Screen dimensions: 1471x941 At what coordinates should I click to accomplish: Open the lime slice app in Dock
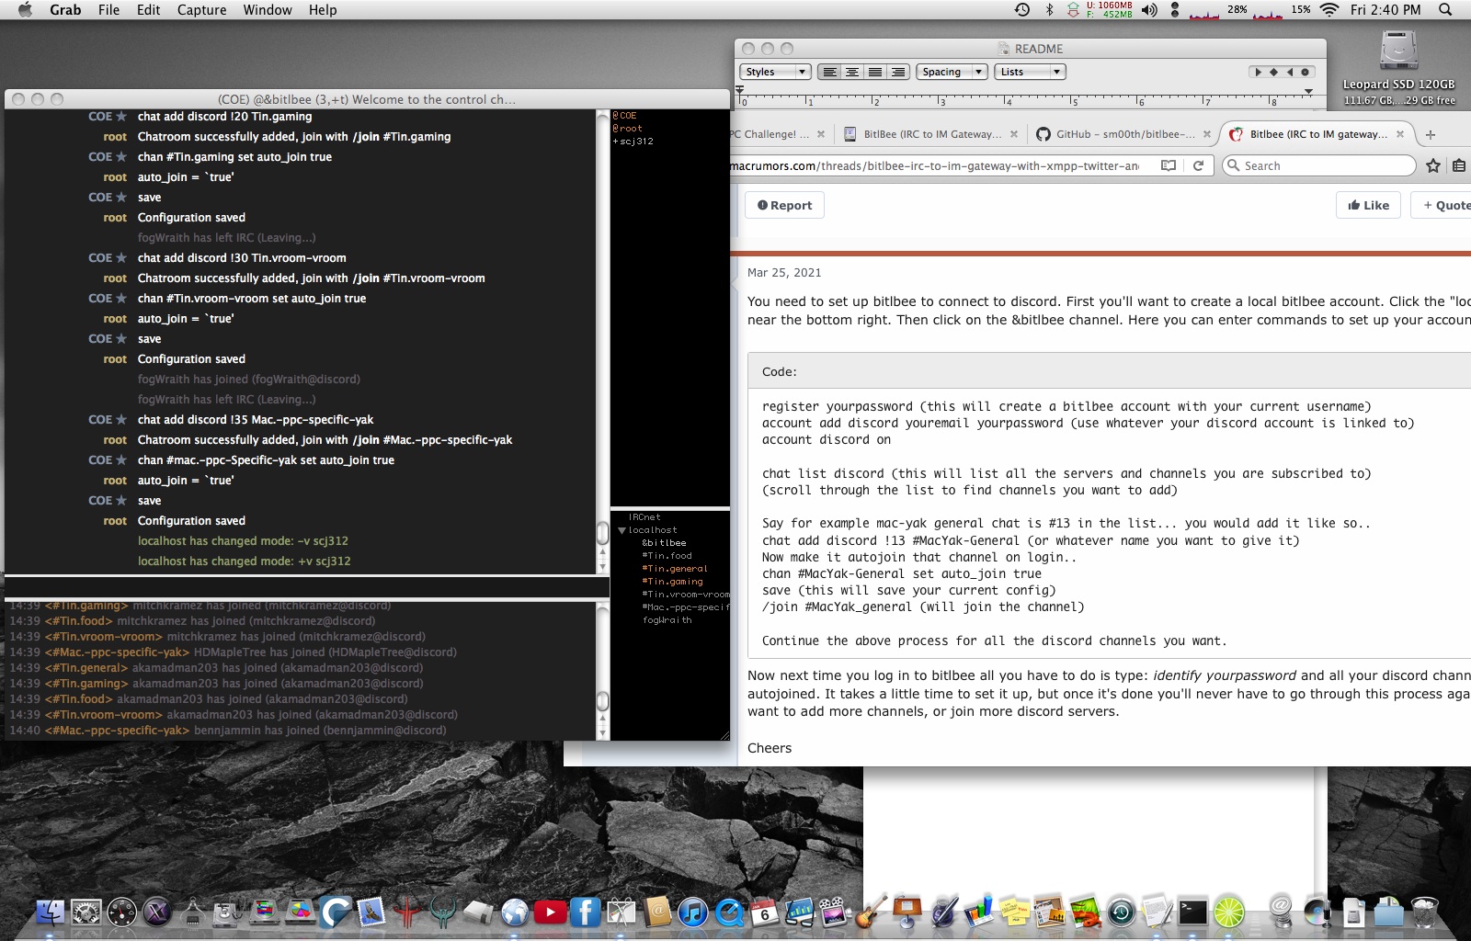point(1228,912)
